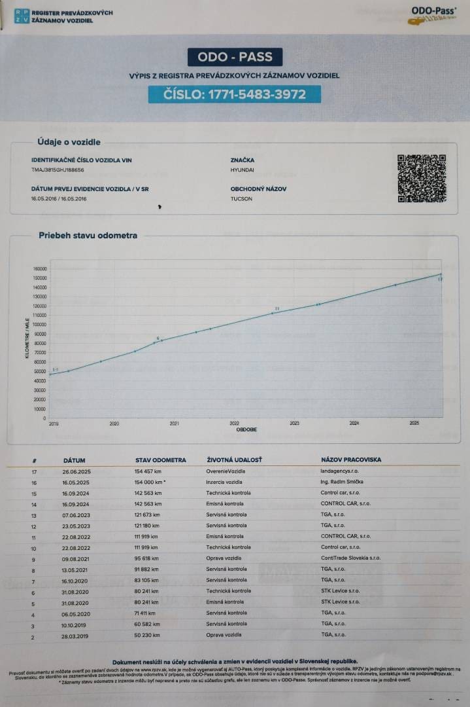Click the heading Priebeh stavu odometra
The image size is (470, 707).
[x=88, y=236]
